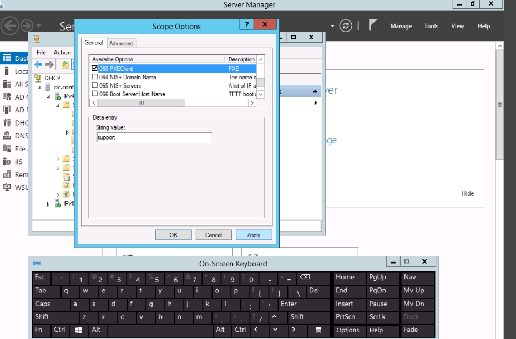Click the right scroll arrow under Available Options list

[252, 103]
